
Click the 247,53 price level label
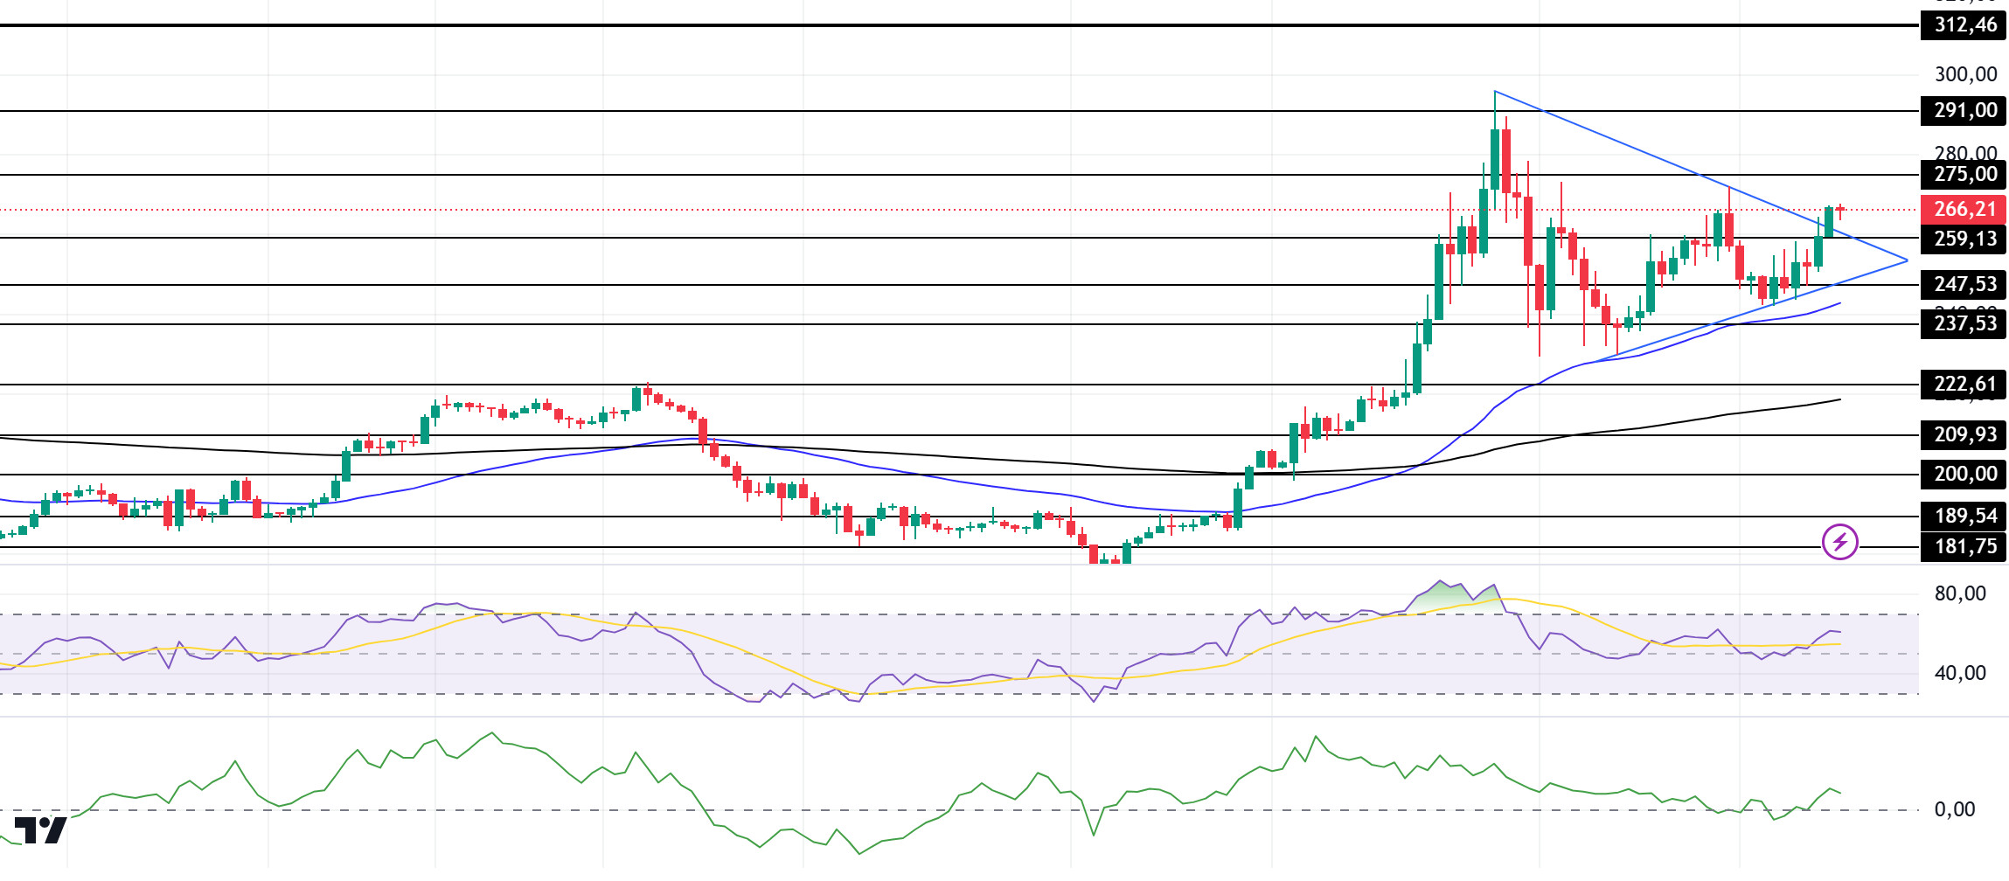1964,285
